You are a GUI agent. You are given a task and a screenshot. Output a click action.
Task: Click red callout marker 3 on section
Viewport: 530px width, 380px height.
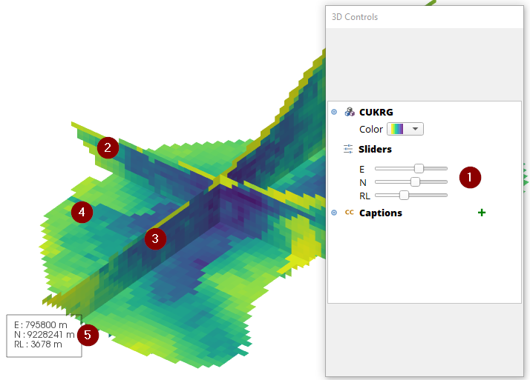pos(155,239)
